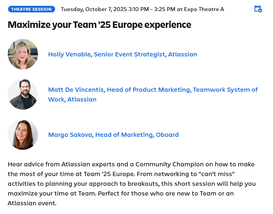Click "Oboard" in Margo's speaker link
This screenshot has width=273, height=214.
pyautogui.click(x=167, y=135)
